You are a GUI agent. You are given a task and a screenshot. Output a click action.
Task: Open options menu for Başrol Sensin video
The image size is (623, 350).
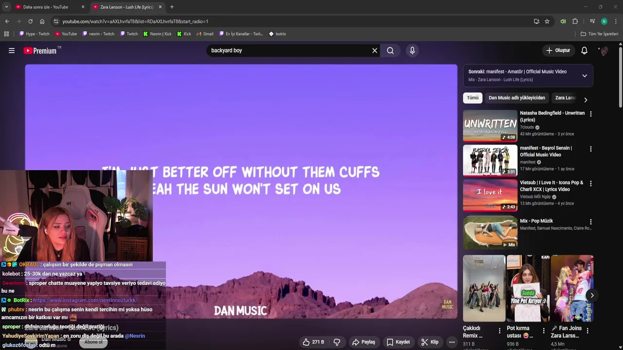[x=591, y=149]
